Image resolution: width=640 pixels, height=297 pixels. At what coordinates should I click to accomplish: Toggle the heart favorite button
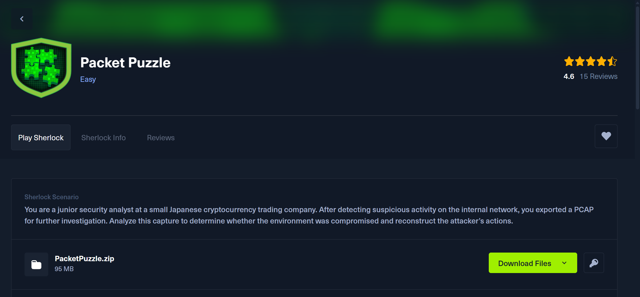[606, 136]
